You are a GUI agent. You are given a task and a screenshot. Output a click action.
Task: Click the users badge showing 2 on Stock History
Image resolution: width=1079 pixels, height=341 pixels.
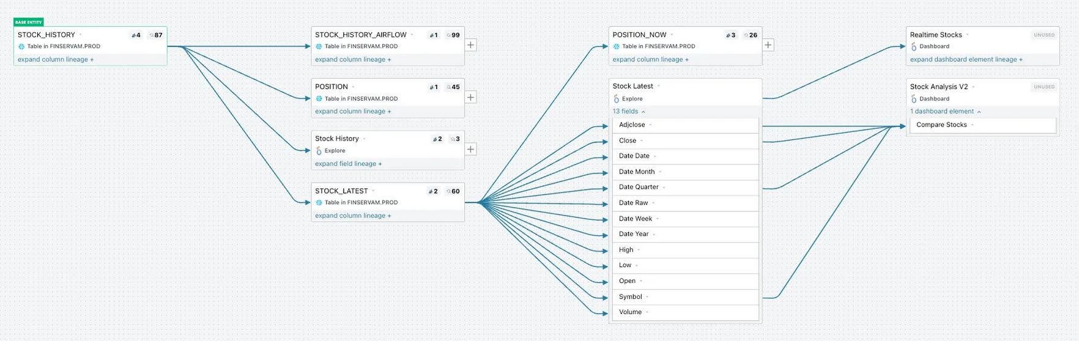[437, 139]
